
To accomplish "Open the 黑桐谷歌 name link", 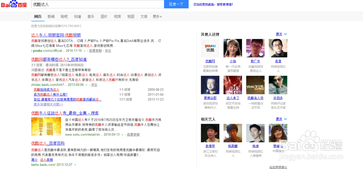I will (x=210, y=98).
